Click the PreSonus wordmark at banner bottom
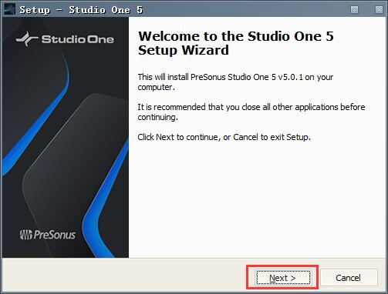388x294 pixels. (x=55, y=235)
